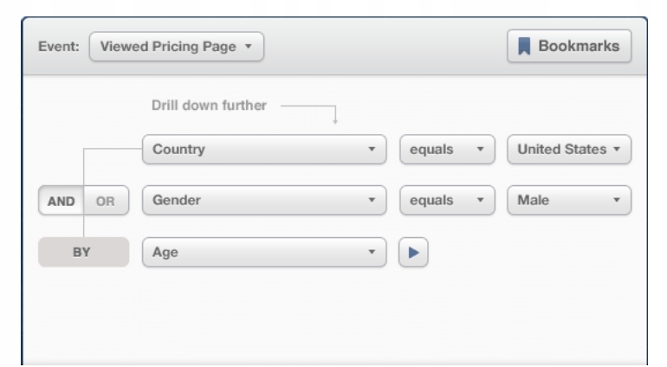
Task: Click the caret on the United States dropdown
Action: (617, 149)
